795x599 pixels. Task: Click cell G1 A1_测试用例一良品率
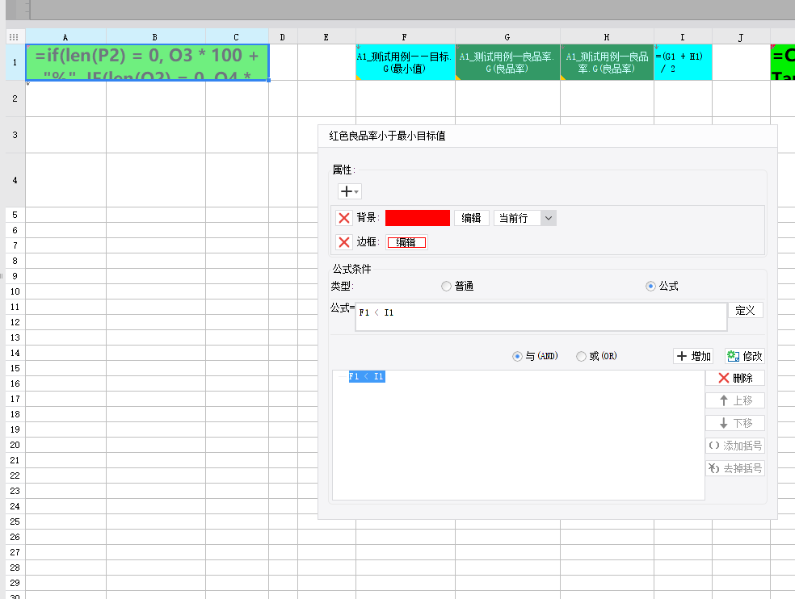pyautogui.click(x=507, y=62)
